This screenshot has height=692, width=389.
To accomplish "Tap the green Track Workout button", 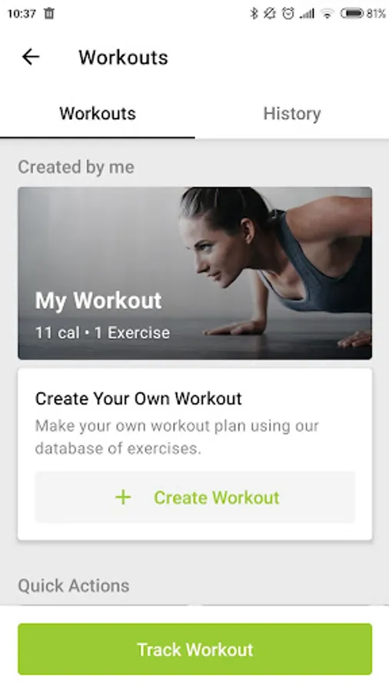I will (195, 649).
